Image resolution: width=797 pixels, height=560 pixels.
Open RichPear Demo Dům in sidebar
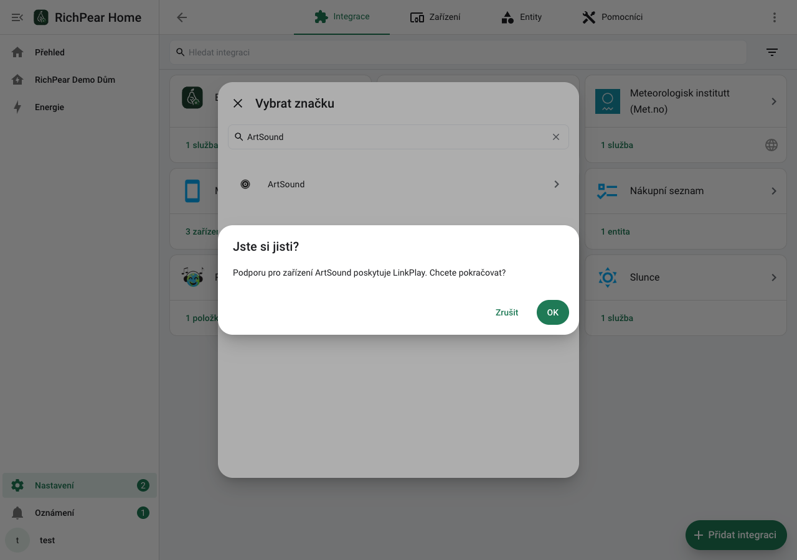[80, 80]
